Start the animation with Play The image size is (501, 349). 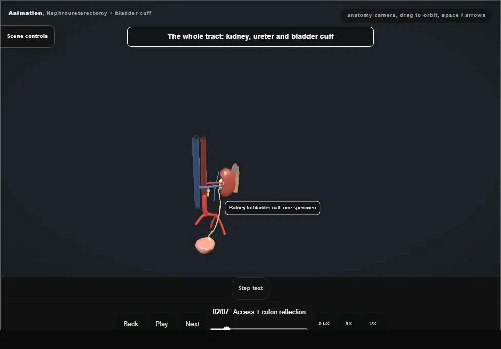(x=162, y=324)
